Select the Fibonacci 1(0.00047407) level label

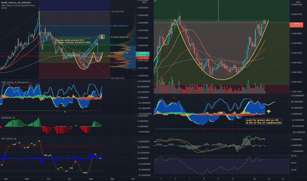[x=118, y=12]
